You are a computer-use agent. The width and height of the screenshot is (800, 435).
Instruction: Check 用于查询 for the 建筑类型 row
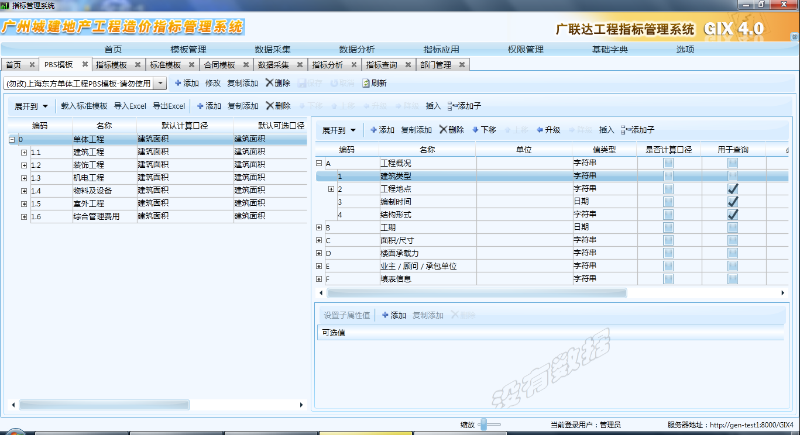(733, 176)
